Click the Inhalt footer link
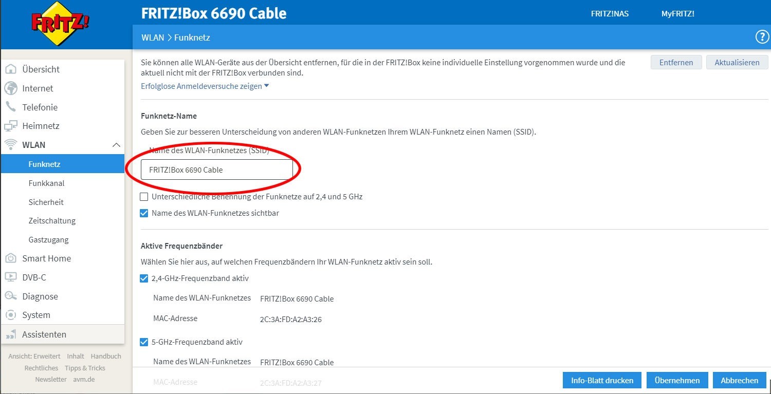This screenshot has height=394, width=771. tap(76, 356)
